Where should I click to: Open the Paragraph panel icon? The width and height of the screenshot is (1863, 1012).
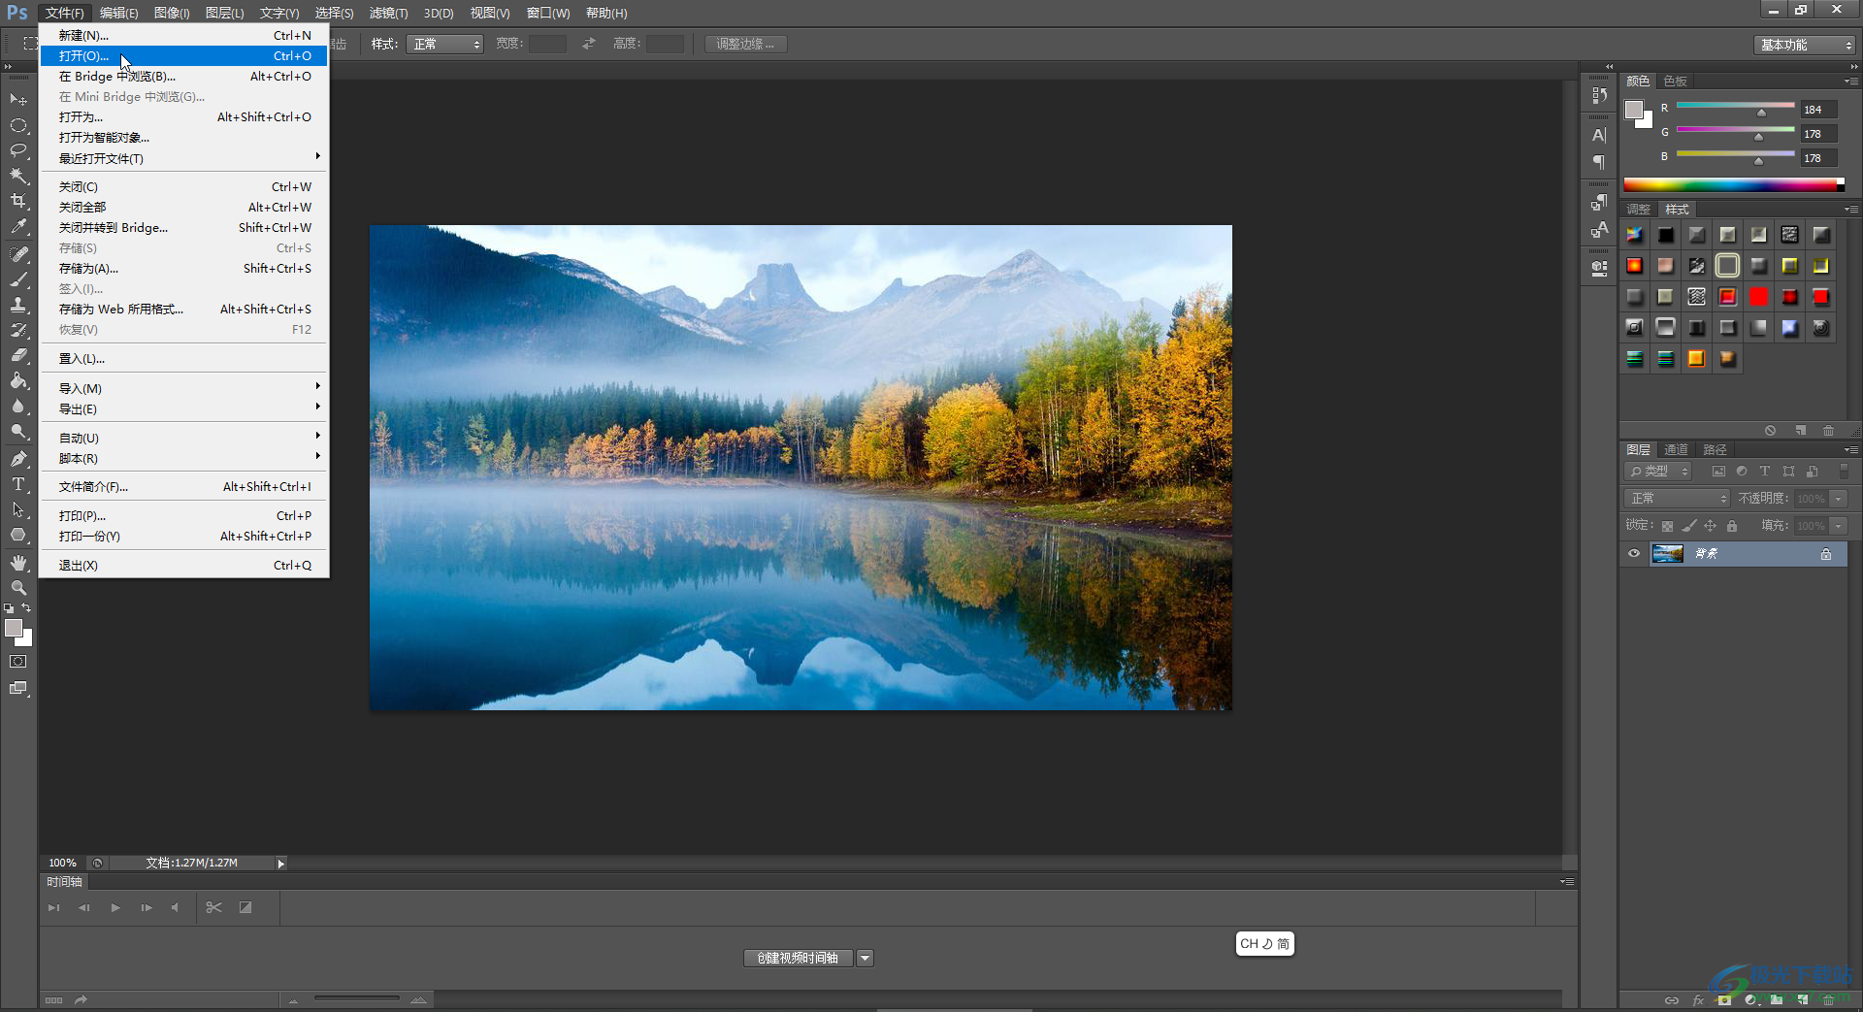tap(1599, 161)
